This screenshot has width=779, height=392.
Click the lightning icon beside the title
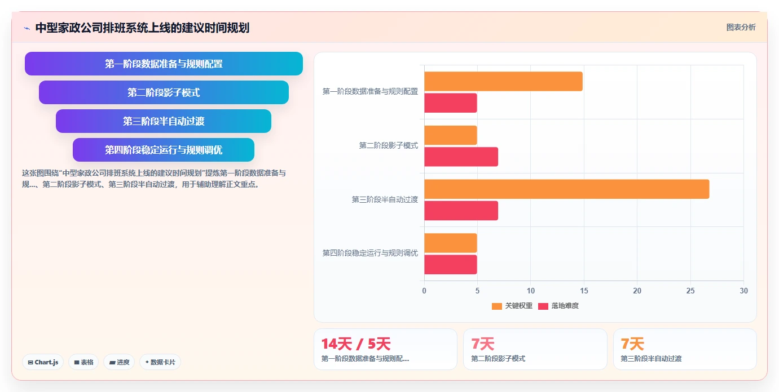point(27,28)
